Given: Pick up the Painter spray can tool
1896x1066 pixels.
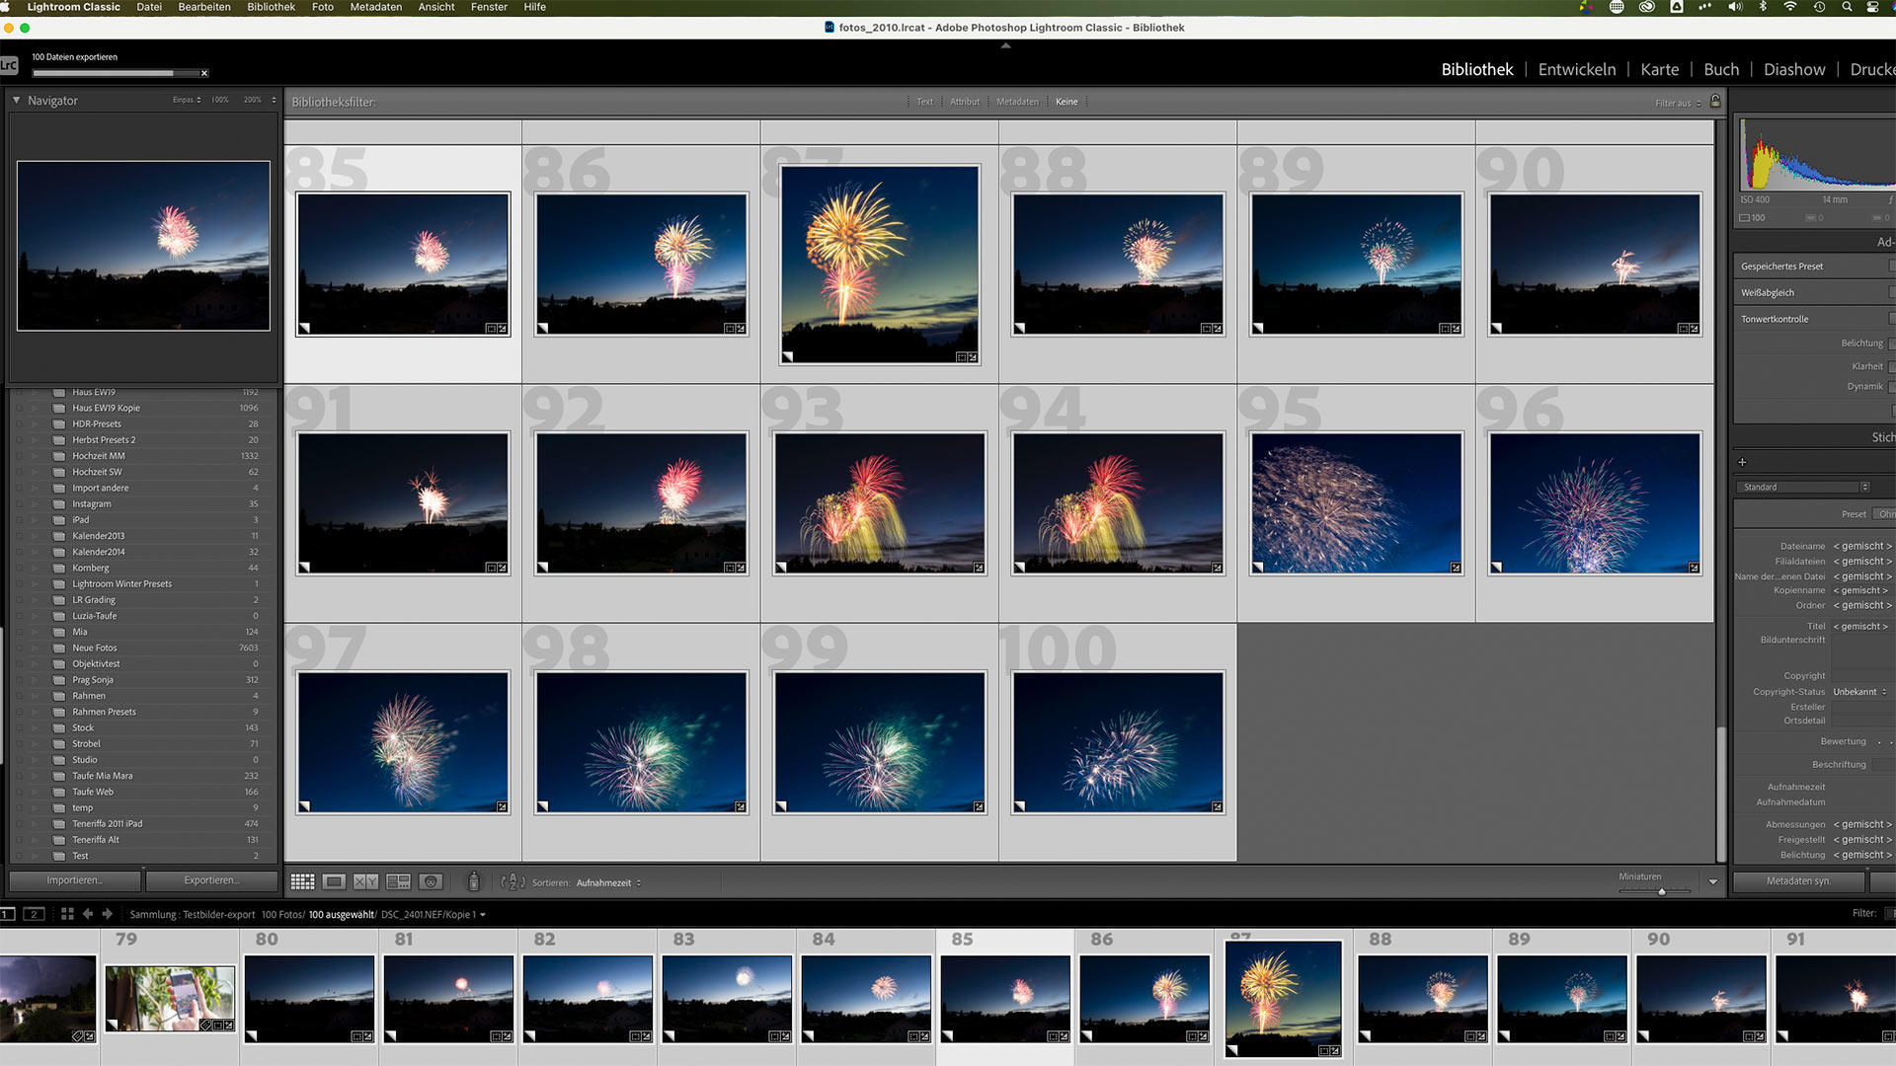Looking at the screenshot, I should click(474, 881).
